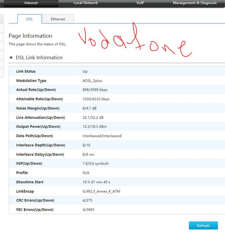The width and height of the screenshot is (225, 242).
Task: Click the 'Output Power(Up/Down)' label
Action: click(38, 127)
